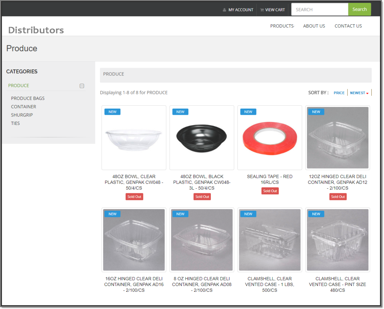Viewport: 384px width, 309px height.
Task: Click CLAMSHELL 1 LBS, 500/CS title
Action: 270,284
